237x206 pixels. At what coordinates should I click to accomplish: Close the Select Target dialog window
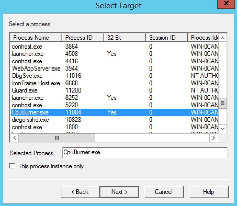pyautogui.click(x=226, y=4)
